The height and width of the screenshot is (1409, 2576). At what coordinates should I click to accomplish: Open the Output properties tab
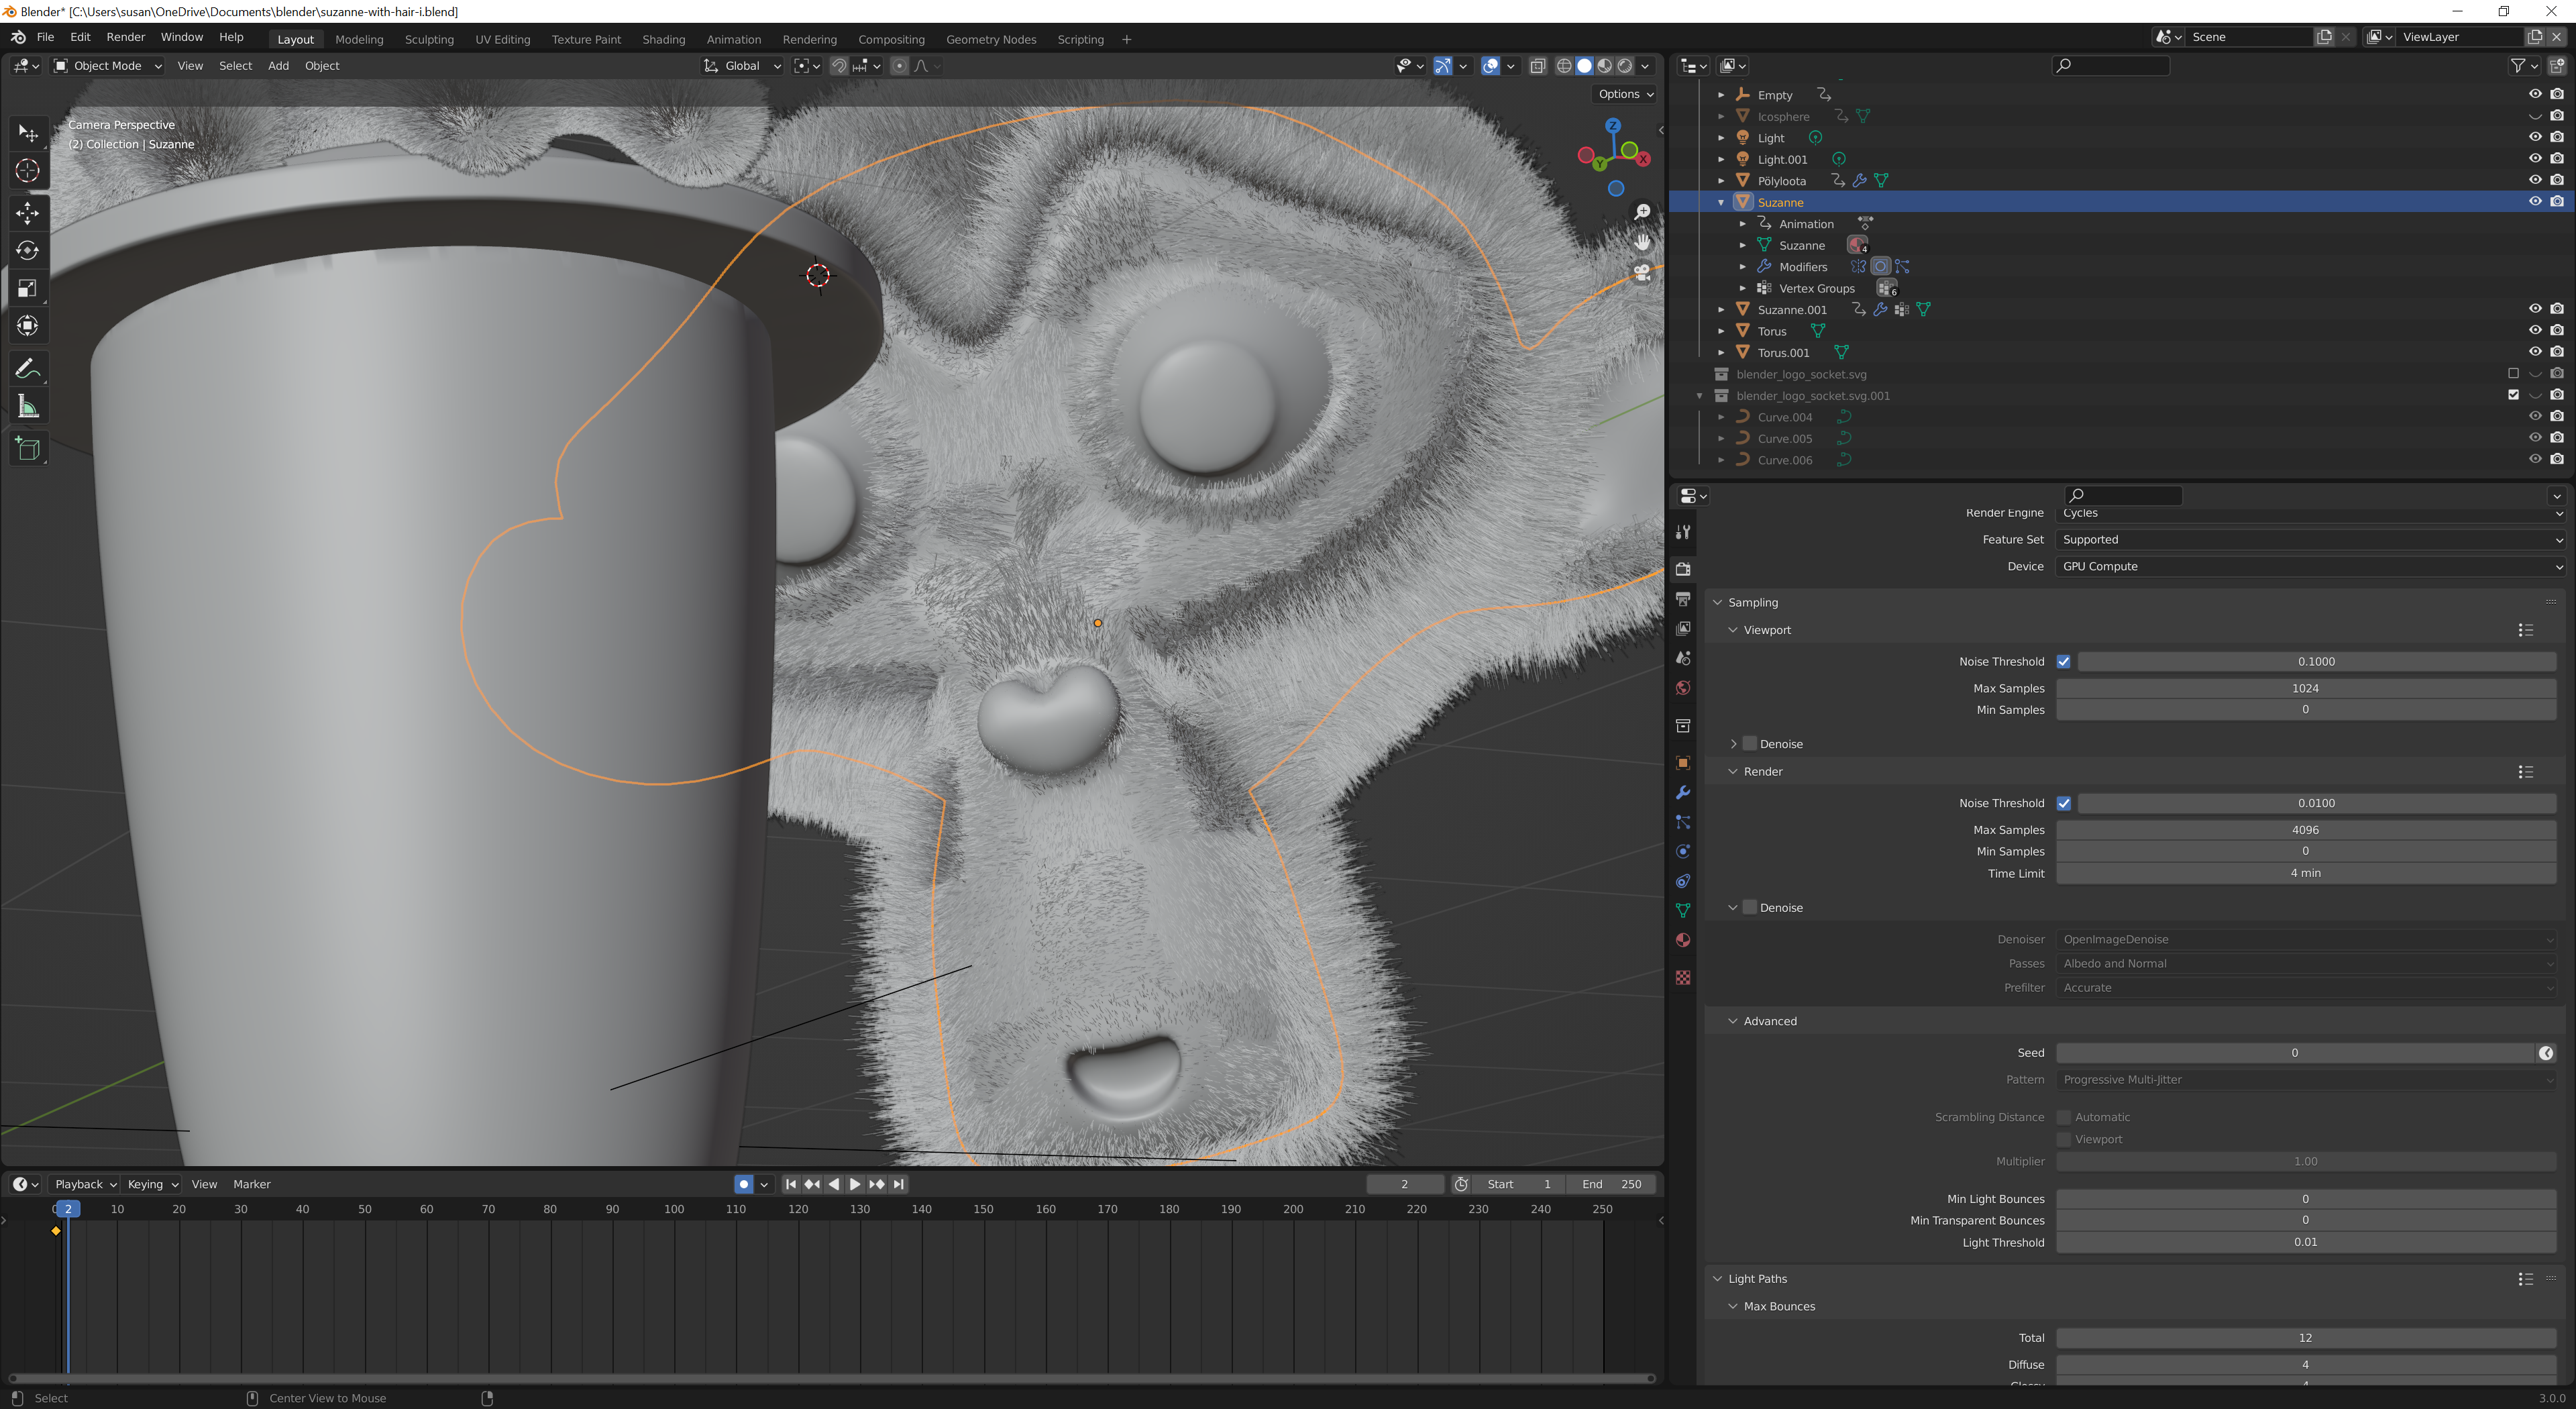pyautogui.click(x=1683, y=599)
